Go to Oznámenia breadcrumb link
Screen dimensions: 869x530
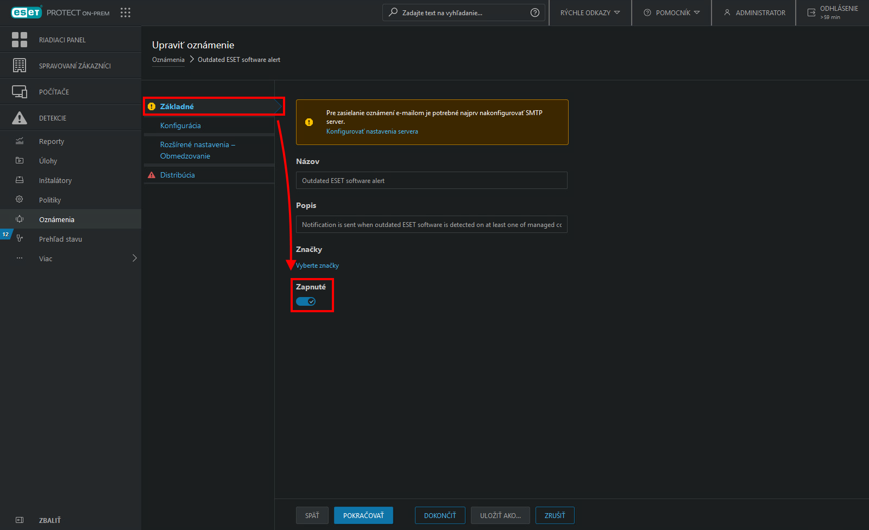168,60
